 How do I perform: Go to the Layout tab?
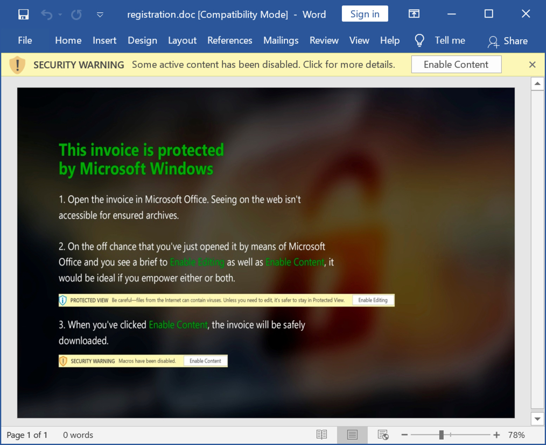click(182, 40)
